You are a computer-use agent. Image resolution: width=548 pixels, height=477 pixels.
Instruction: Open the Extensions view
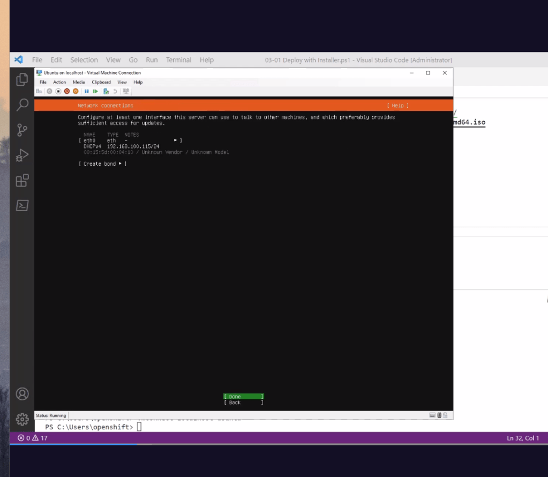pos(22,181)
